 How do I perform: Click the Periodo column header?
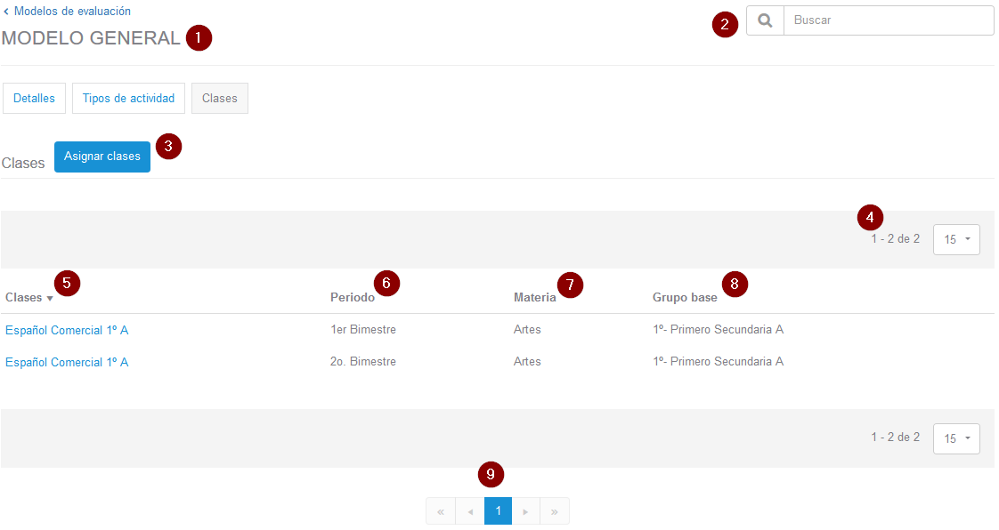point(352,298)
